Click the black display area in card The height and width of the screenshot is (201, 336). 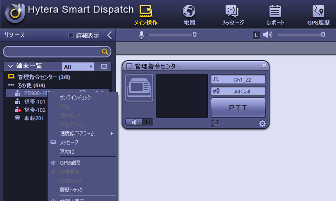coord(182,96)
